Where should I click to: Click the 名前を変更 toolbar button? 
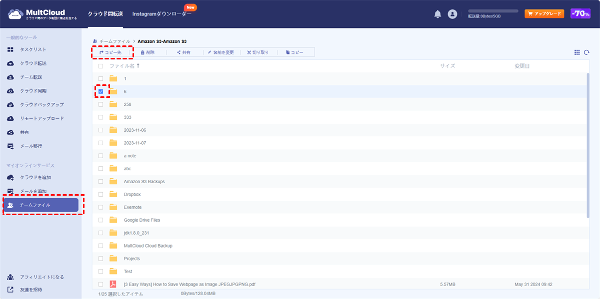(x=221, y=52)
